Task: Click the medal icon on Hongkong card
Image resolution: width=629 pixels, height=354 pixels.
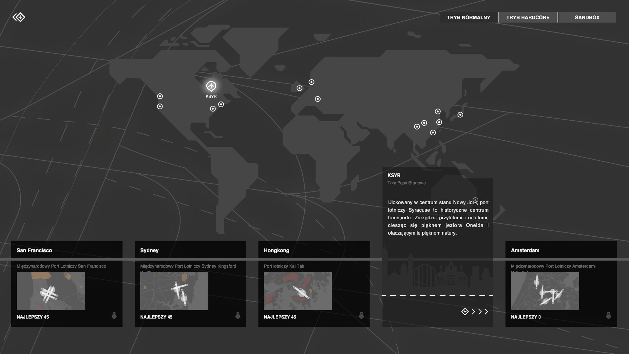Action: click(x=361, y=316)
